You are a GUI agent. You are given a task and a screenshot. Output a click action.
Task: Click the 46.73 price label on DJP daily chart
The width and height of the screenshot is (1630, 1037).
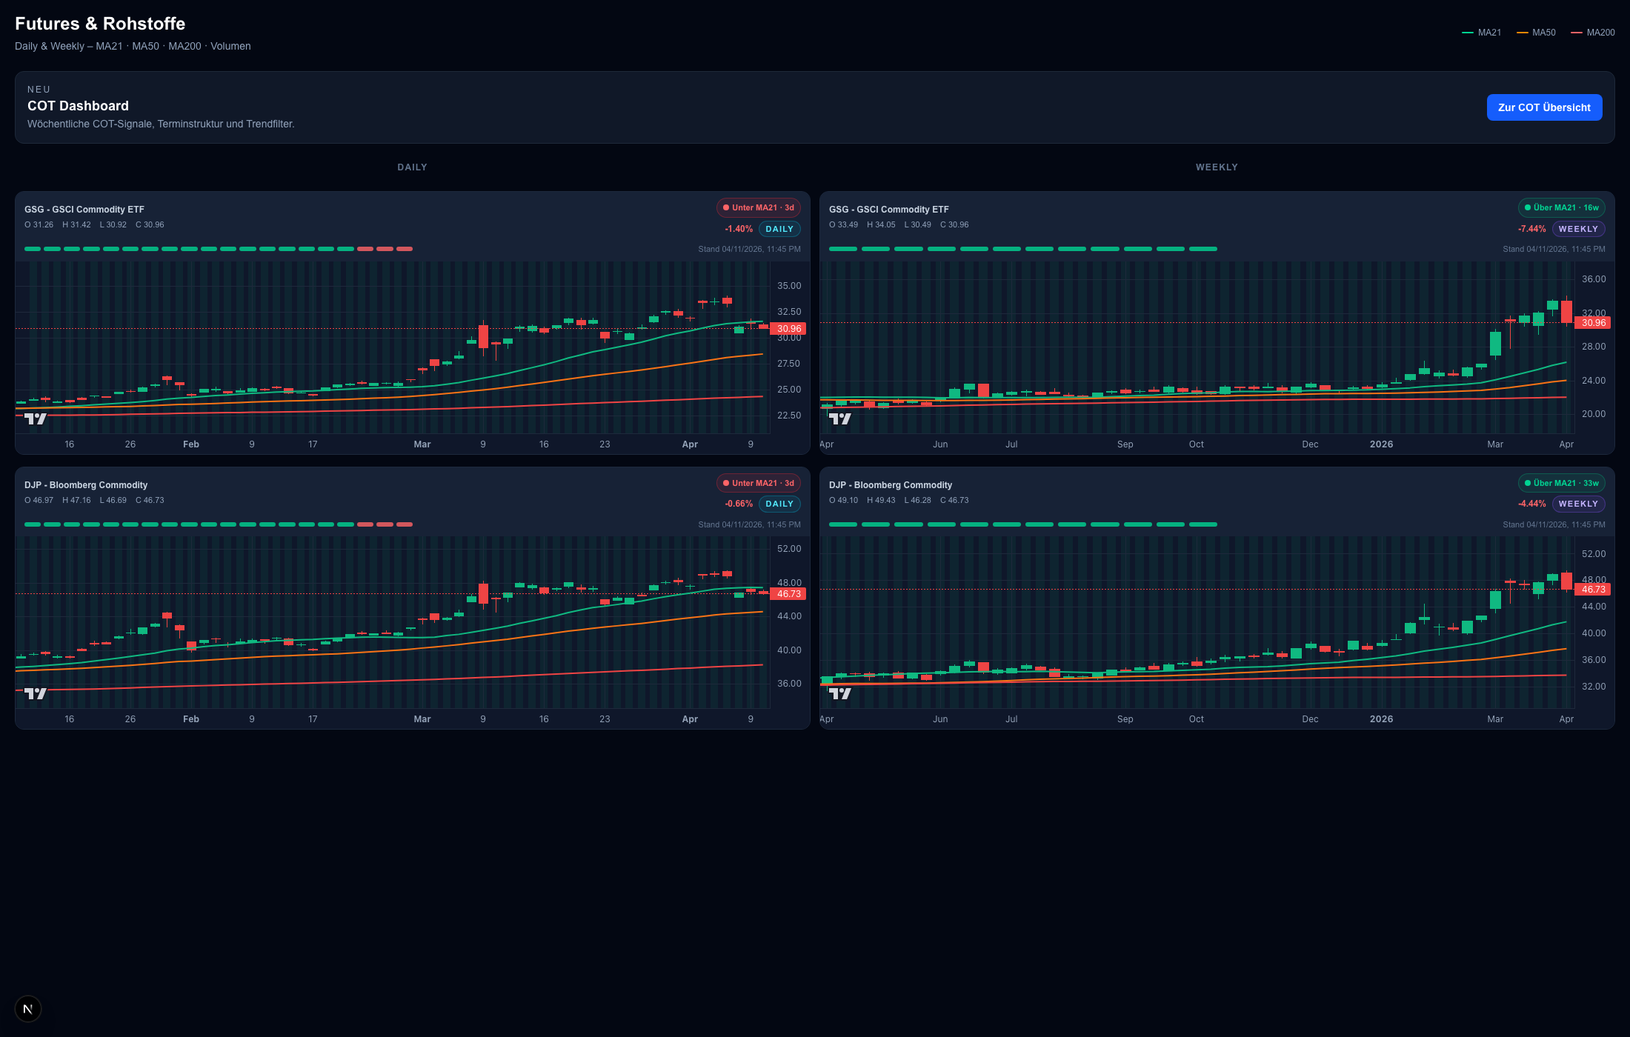tap(788, 593)
